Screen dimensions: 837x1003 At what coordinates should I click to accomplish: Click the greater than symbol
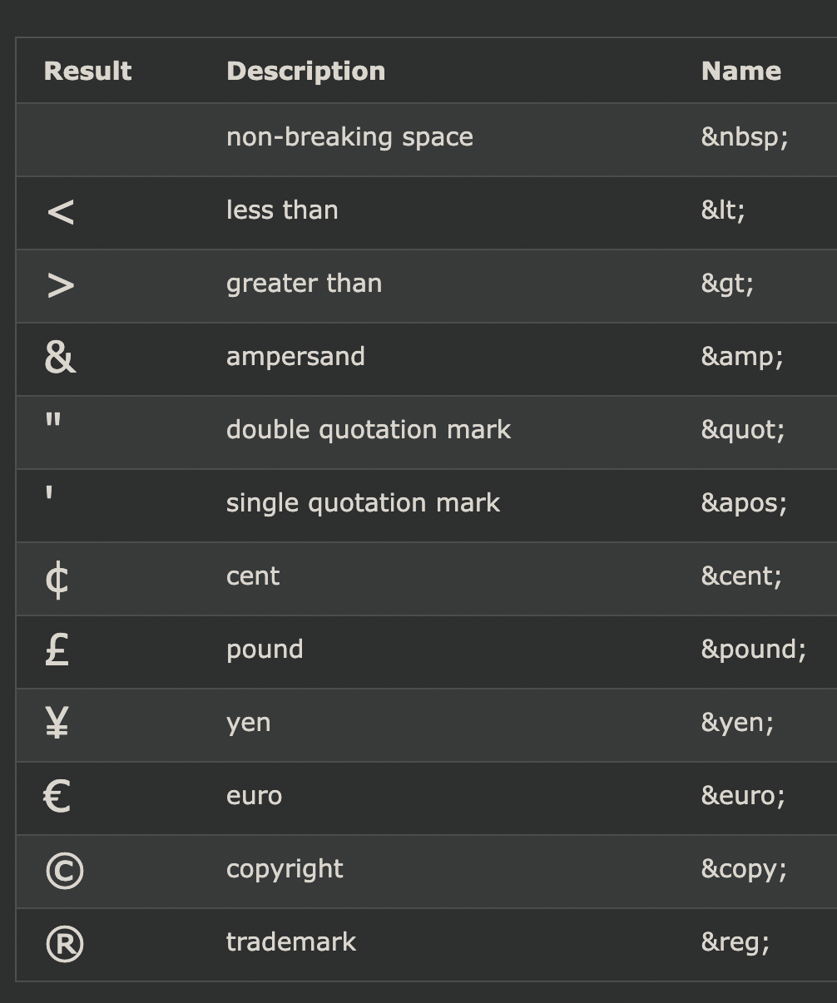[61, 285]
